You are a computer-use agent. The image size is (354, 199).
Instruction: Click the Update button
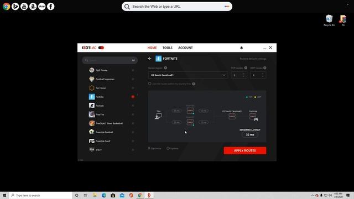tap(173, 149)
